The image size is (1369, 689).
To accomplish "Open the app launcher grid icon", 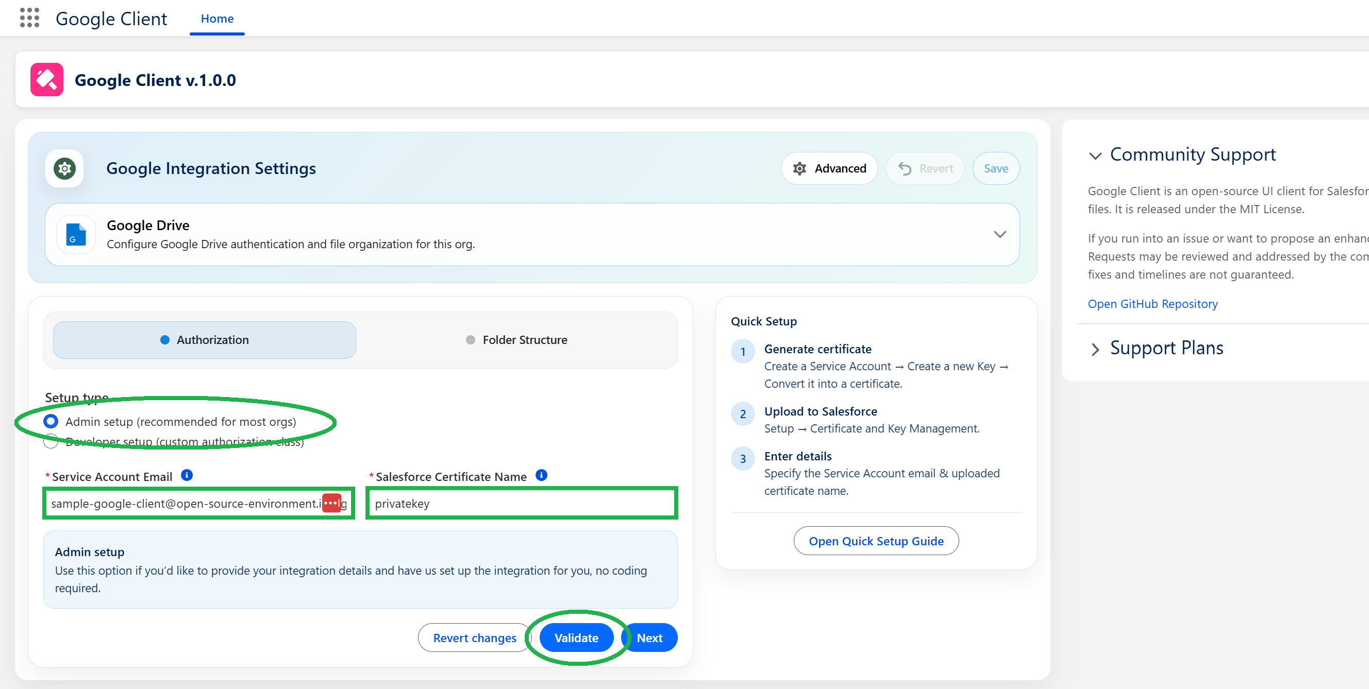I will (x=29, y=18).
